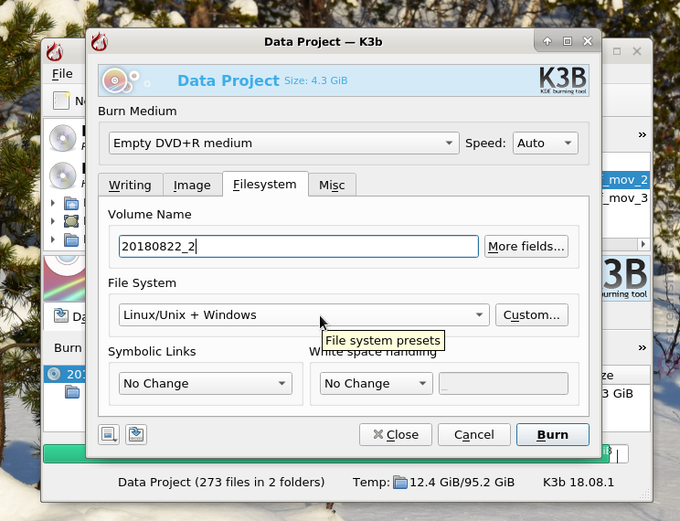Screen dimensions: 680x521
Task: Click the lower project toolbar overflow chevron
Action: [643, 348]
